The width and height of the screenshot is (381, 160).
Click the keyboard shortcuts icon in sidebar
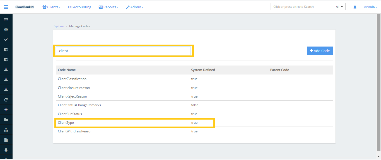[x=6, y=20]
